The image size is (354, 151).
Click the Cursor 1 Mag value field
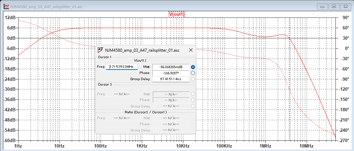(171, 67)
